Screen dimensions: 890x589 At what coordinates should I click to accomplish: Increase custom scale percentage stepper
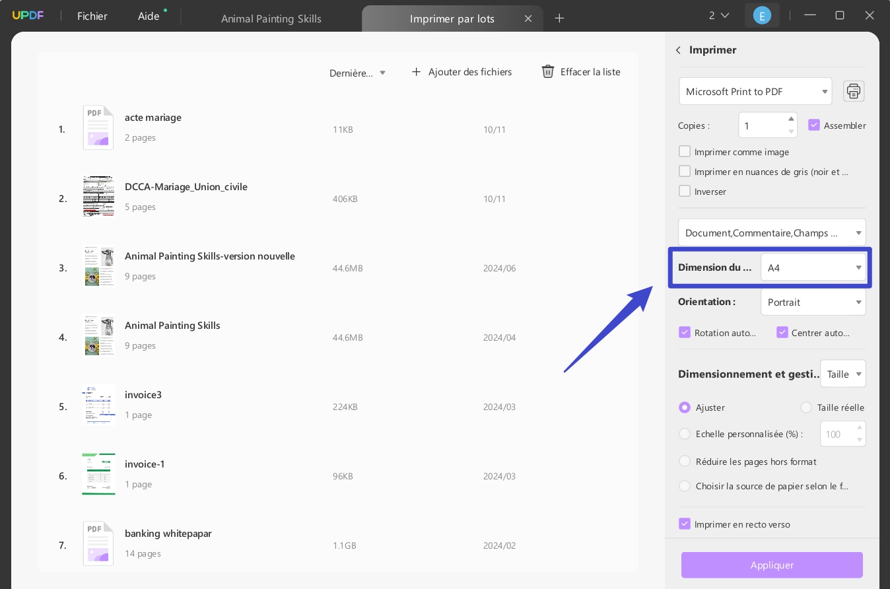(x=860, y=428)
